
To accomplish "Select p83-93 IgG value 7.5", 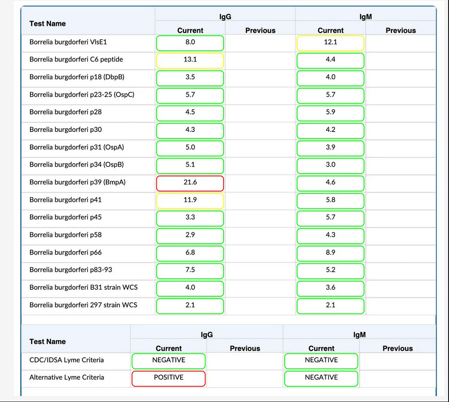I will click(190, 271).
